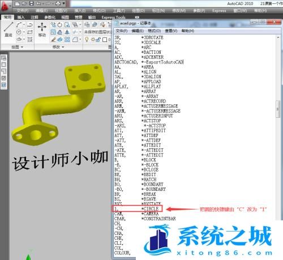283x260 pixels.
Task: Expand the 绘图 panel dropdown
Action: pos(18,47)
